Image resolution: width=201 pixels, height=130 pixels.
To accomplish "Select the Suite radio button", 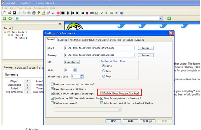I will (104, 66).
